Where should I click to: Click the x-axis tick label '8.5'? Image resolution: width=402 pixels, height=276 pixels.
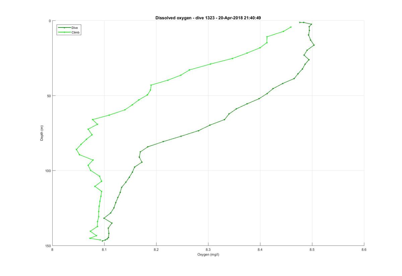click(x=312, y=250)
